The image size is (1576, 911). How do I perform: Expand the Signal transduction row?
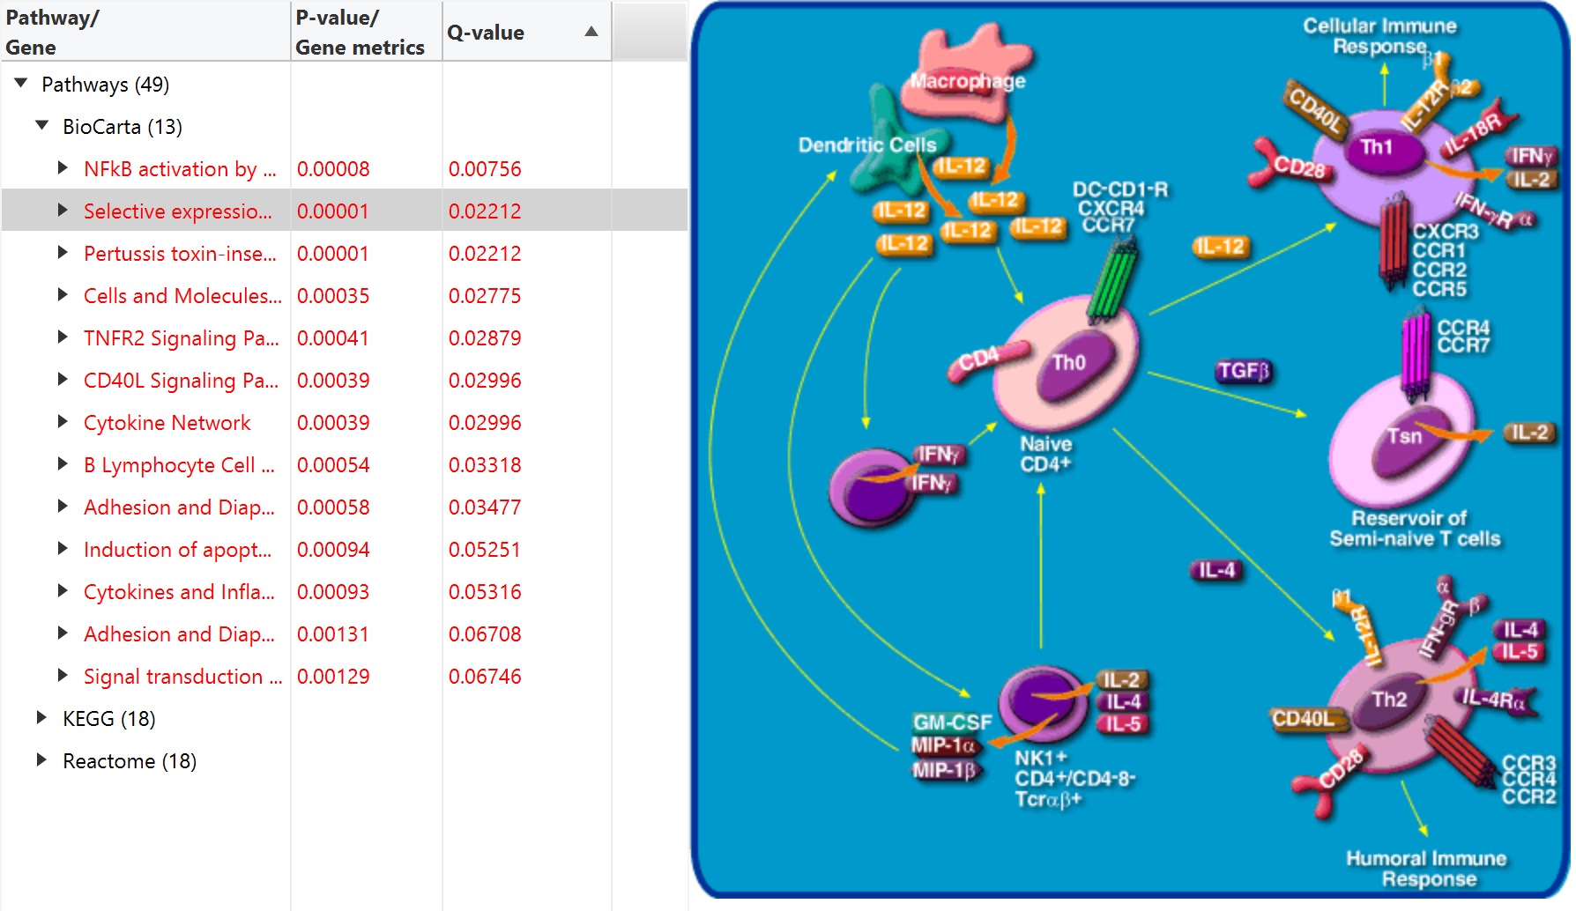pyautogui.click(x=63, y=675)
